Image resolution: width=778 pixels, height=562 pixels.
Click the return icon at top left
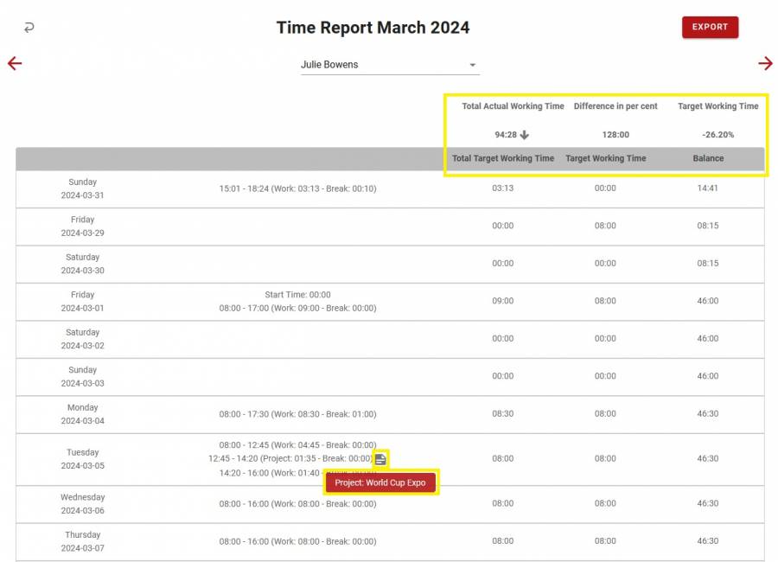(x=29, y=28)
